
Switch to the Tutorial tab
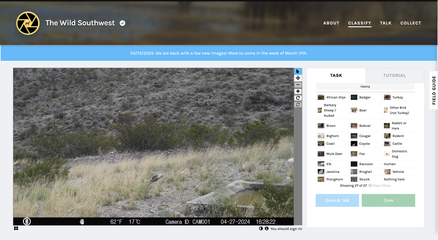point(395,76)
